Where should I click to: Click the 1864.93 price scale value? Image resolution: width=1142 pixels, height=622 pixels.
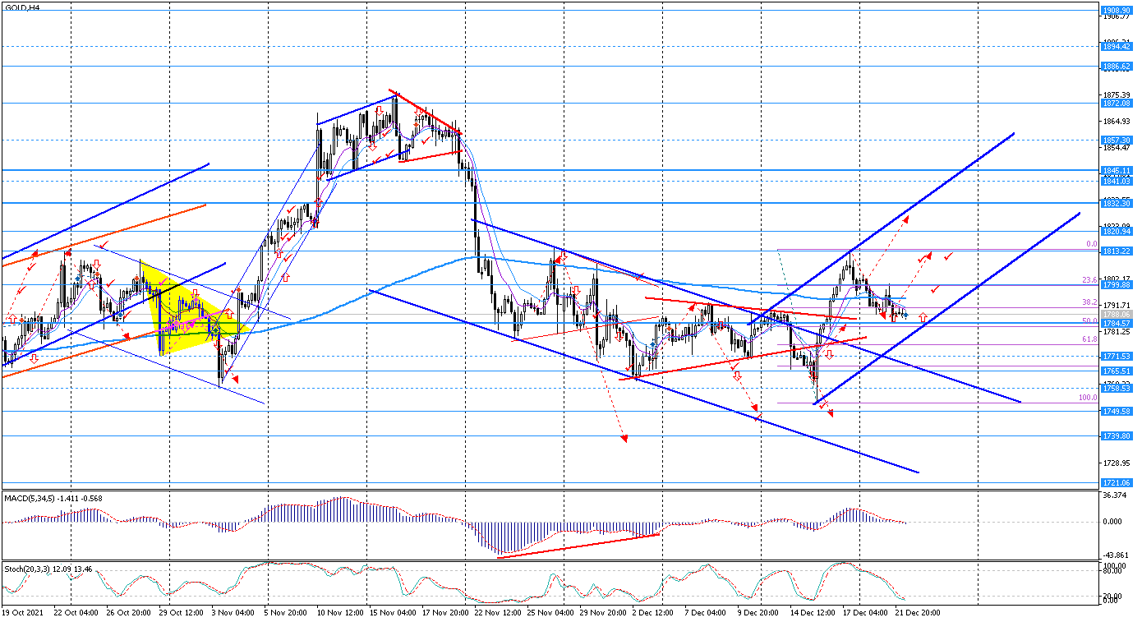pyautogui.click(x=1117, y=122)
